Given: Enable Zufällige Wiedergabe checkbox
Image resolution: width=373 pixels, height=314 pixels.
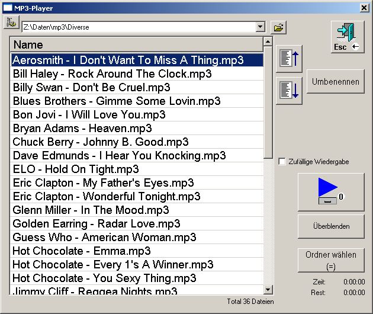Looking at the screenshot, I should [282, 161].
